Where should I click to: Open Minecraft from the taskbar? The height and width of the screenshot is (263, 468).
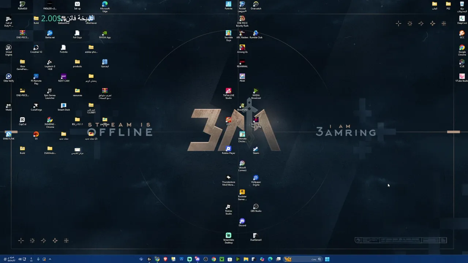[222, 259]
